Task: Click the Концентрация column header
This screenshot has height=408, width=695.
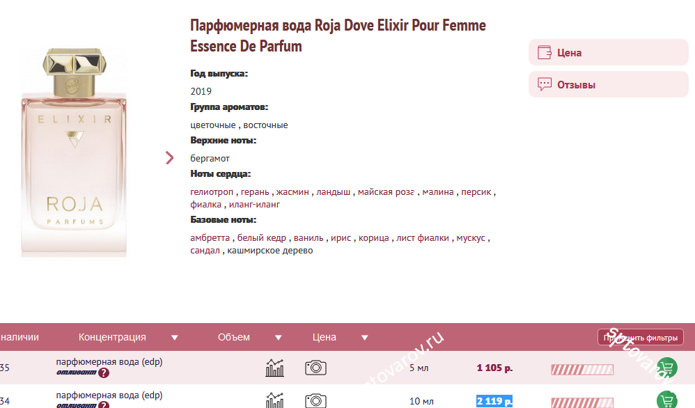Action: pos(112,337)
